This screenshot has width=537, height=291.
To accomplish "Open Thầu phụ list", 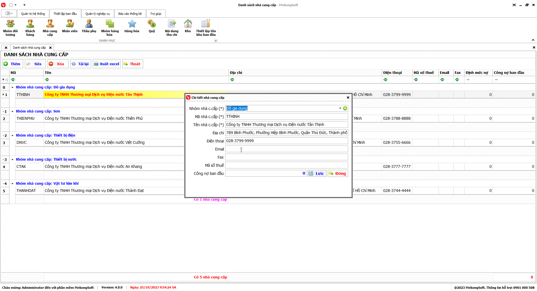I will [x=89, y=26].
